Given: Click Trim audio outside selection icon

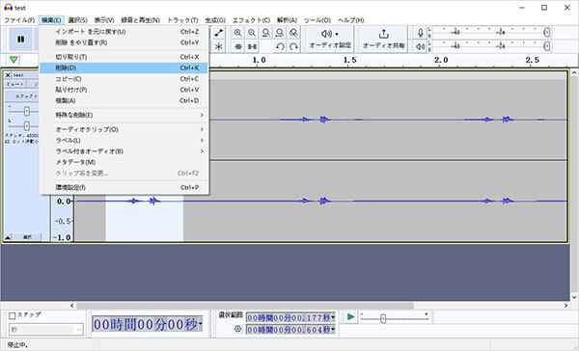Looking at the screenshot, I should tap(238, 46).
